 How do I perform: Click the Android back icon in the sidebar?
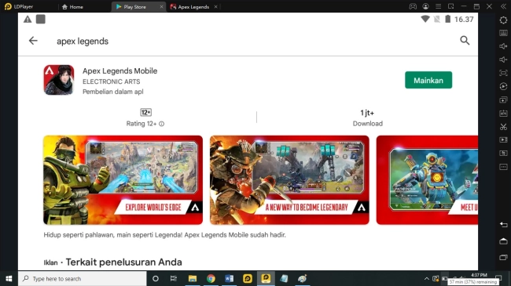[503, 225]
